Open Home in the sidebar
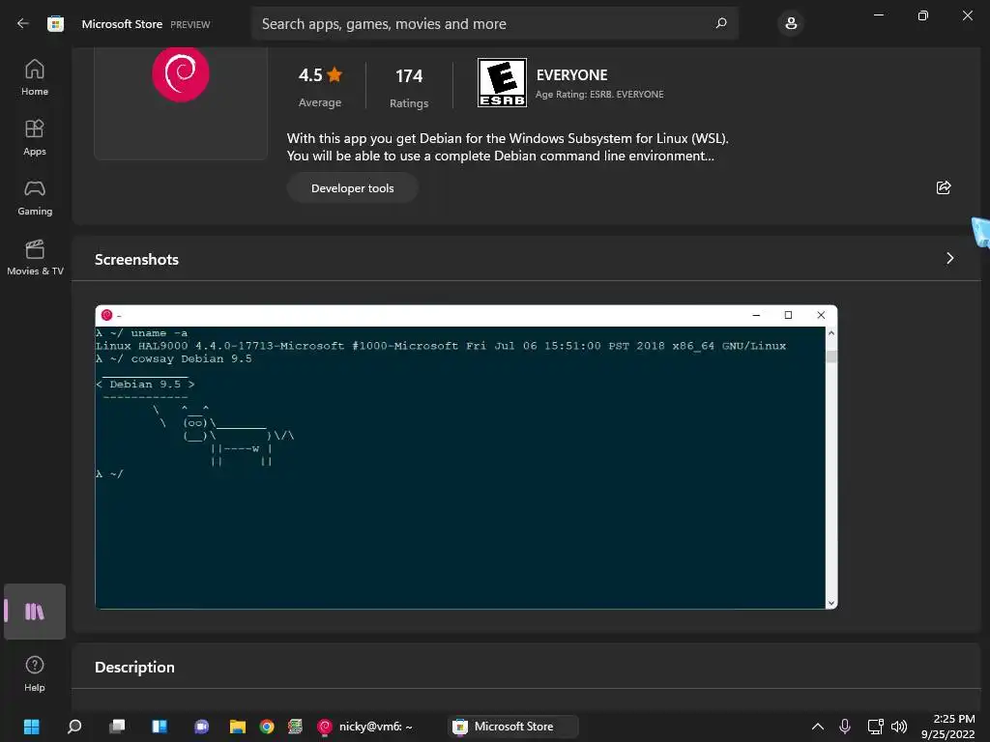The image size is (990, 742). (x=35, y=77)
